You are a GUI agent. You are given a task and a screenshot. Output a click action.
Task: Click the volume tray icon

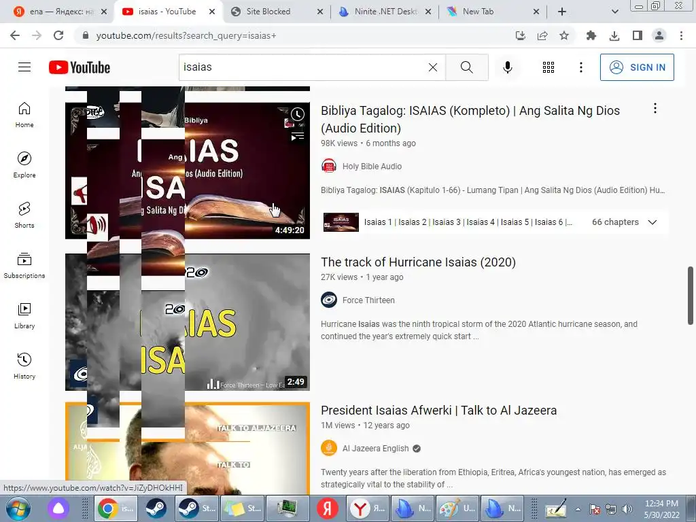[x=627, y=509]
